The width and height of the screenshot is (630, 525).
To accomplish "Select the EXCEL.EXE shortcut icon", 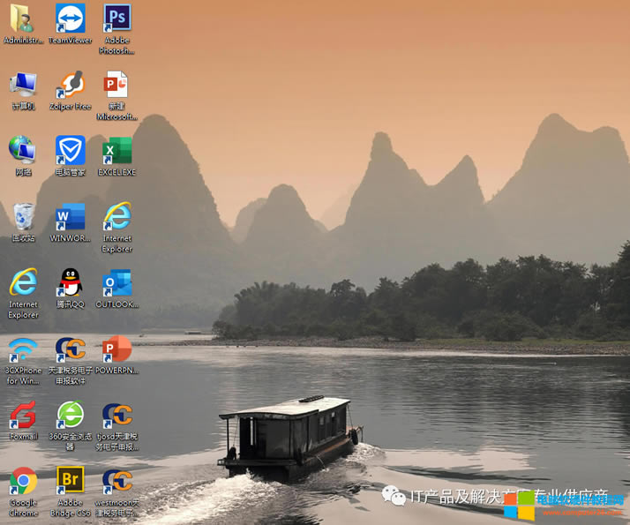I will pos(117,150).
